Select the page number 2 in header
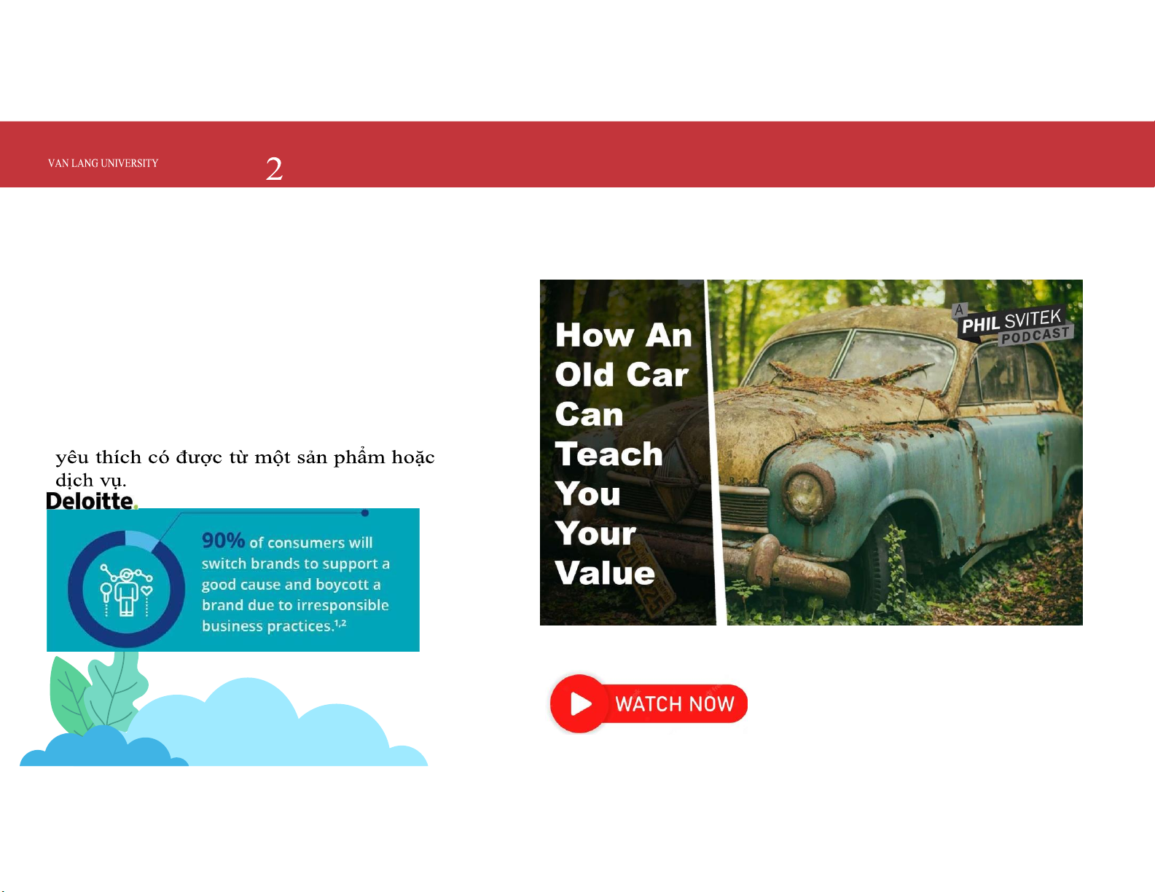 [274, 169]
